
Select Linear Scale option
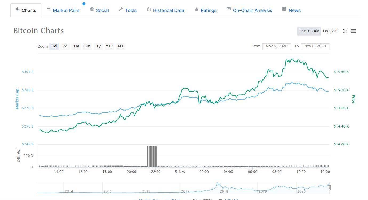[309, 31]
